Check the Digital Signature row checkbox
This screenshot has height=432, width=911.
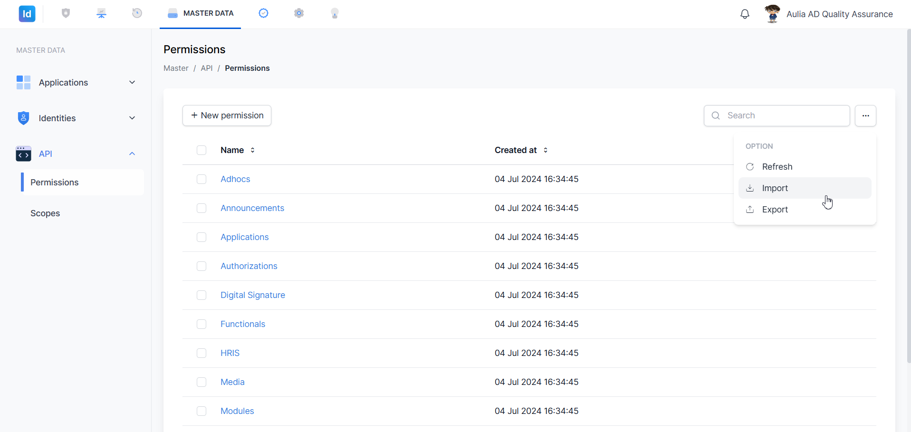201,295
